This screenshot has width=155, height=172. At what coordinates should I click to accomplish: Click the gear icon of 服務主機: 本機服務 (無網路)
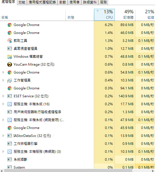[x=10, y=152]
